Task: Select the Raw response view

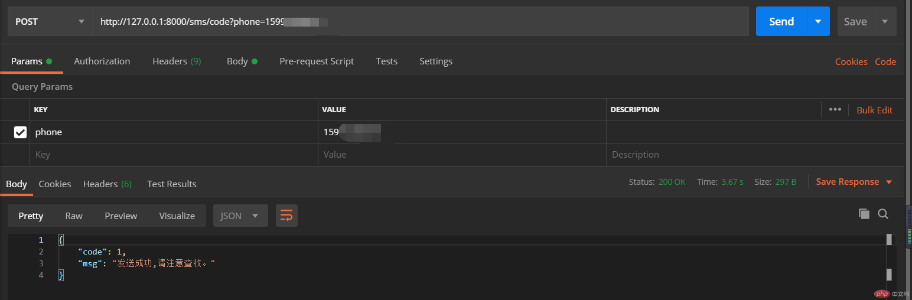Action: coord(74,216)
